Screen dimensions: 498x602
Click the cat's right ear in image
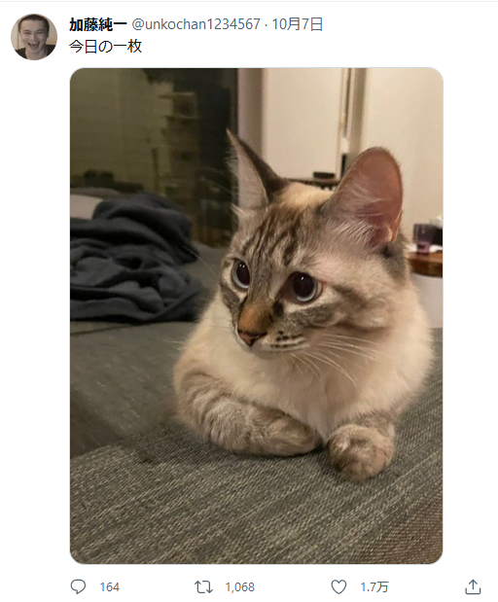point(369,197)
